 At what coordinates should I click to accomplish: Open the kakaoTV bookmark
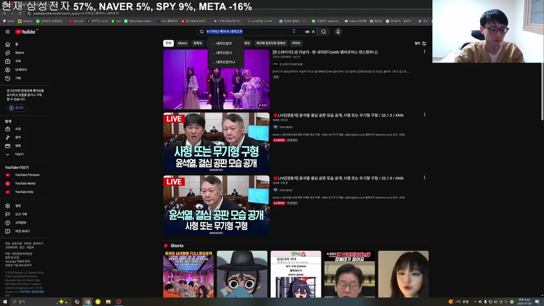[25, 21]
